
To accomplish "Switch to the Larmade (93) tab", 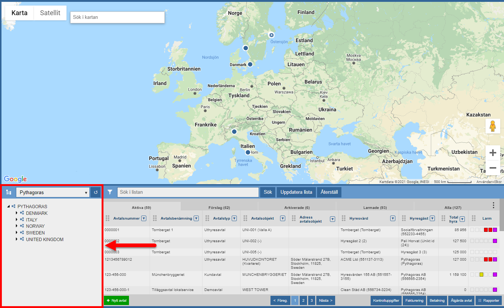I will click(375, 207).
